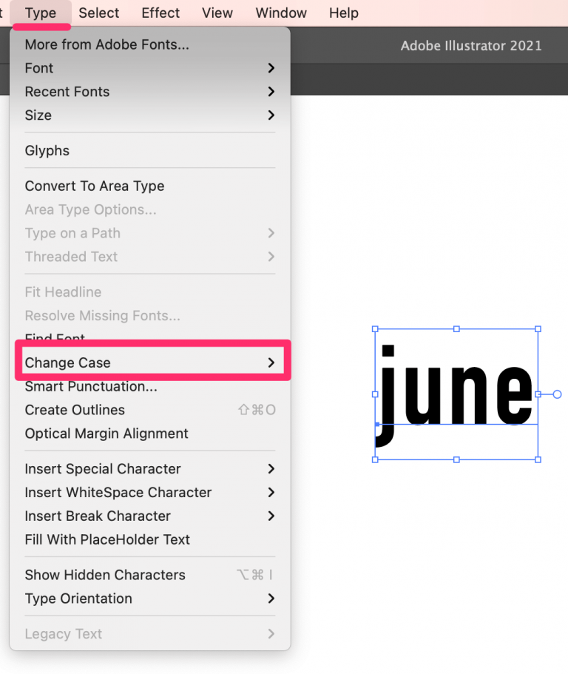The width and height of the screenshot is (568, 674).
Task: Enable Show Hidden Characters
Action: tap(105, 575)
